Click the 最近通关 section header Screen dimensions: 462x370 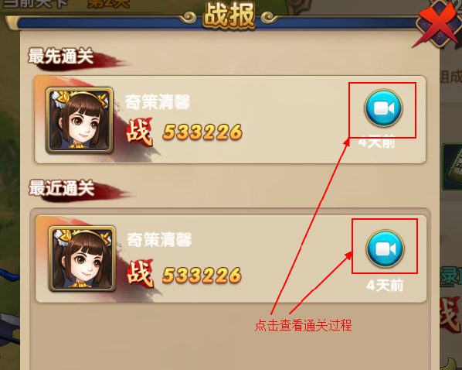[62, 188]
